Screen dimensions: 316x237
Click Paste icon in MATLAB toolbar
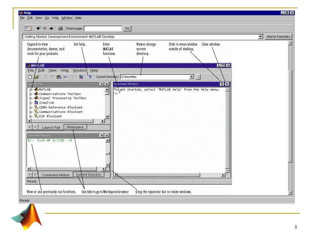coord(59,77)
